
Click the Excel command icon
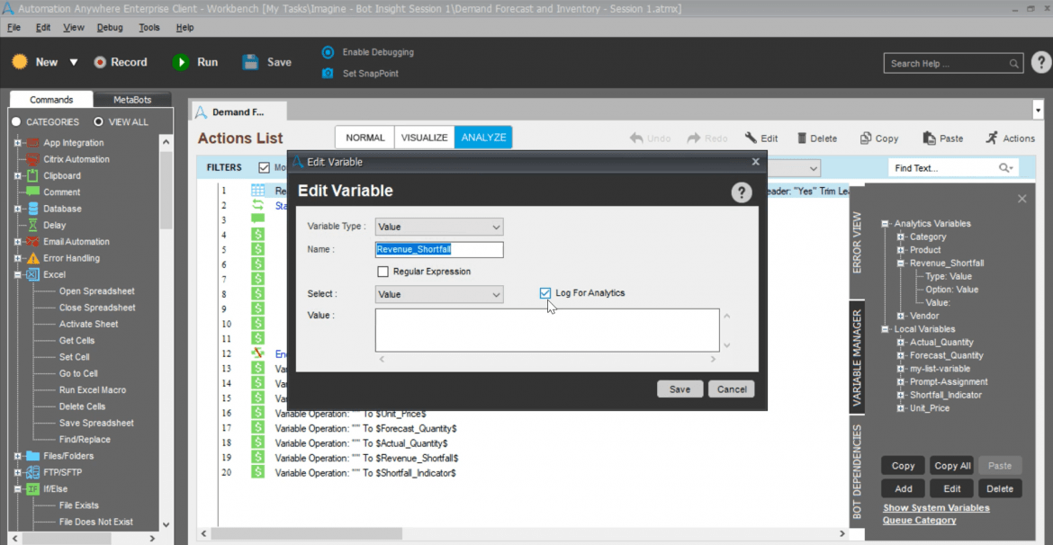pos(33,274)
